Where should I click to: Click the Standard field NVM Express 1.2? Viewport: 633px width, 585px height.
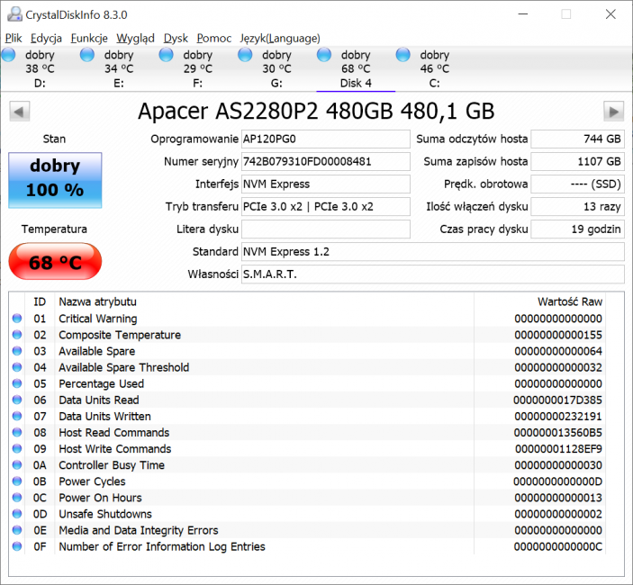tap(433, 252)
